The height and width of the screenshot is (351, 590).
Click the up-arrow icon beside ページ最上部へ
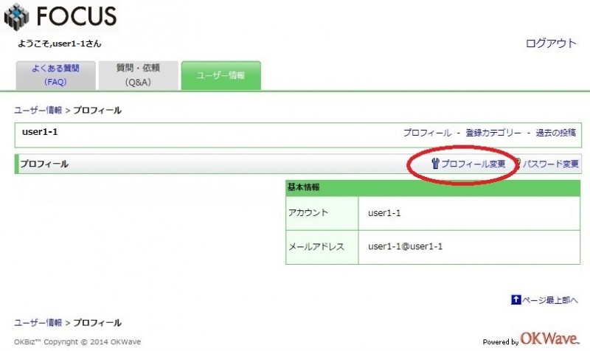(x=516, y=299)
